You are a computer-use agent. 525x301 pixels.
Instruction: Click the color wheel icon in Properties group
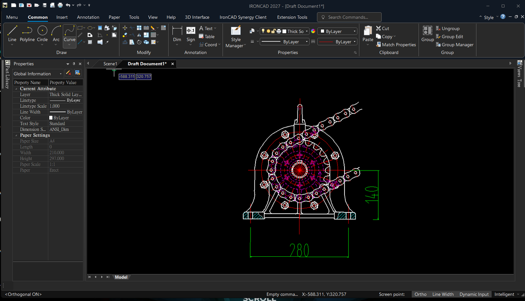(x=313, y=31)
